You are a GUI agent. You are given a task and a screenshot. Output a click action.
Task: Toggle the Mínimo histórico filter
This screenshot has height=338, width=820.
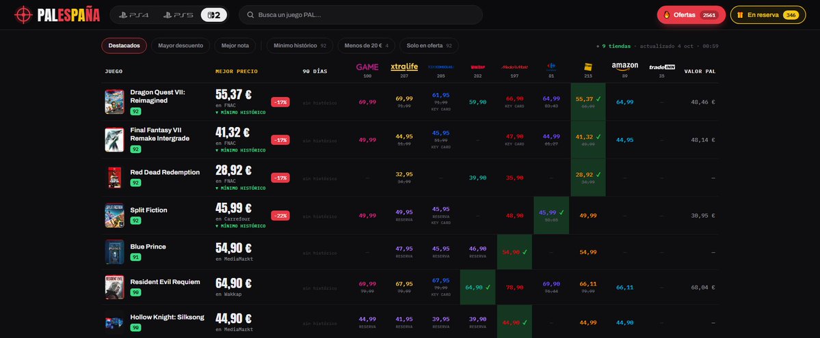point(300,46)
